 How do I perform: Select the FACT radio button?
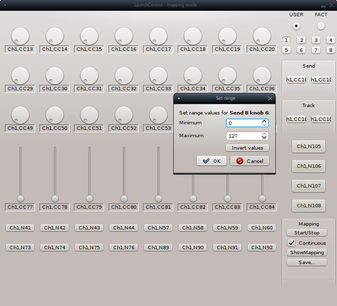321,26
